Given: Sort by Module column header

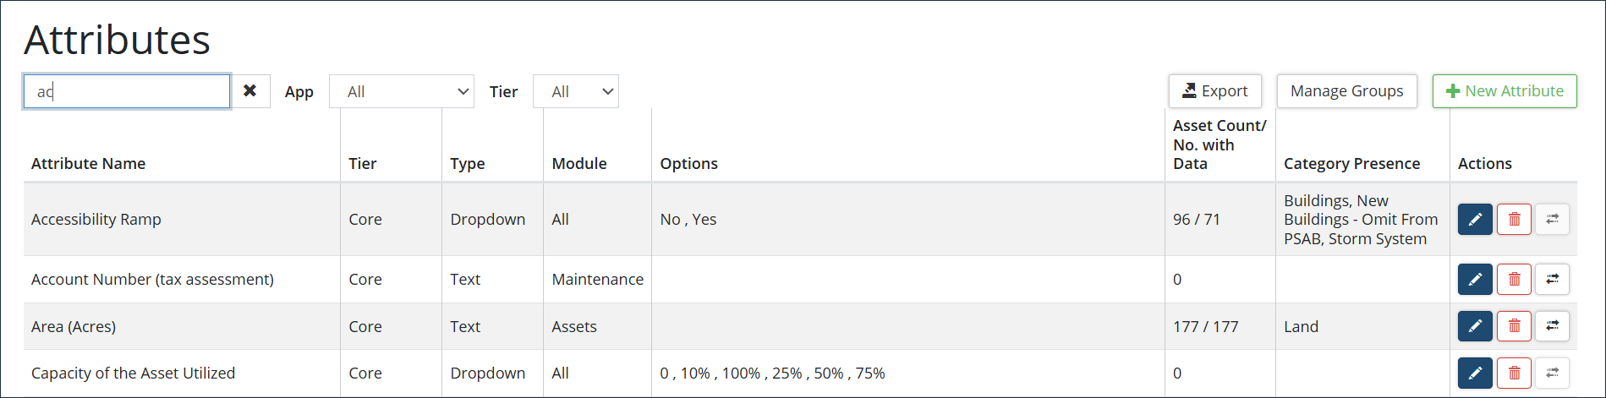Looking at the screenshot, I should 578,164.
